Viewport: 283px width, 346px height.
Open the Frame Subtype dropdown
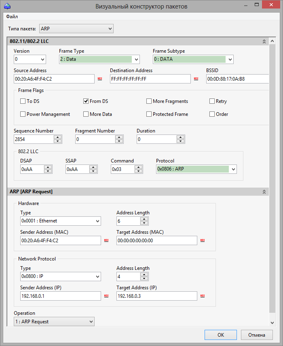coord(193,60)
